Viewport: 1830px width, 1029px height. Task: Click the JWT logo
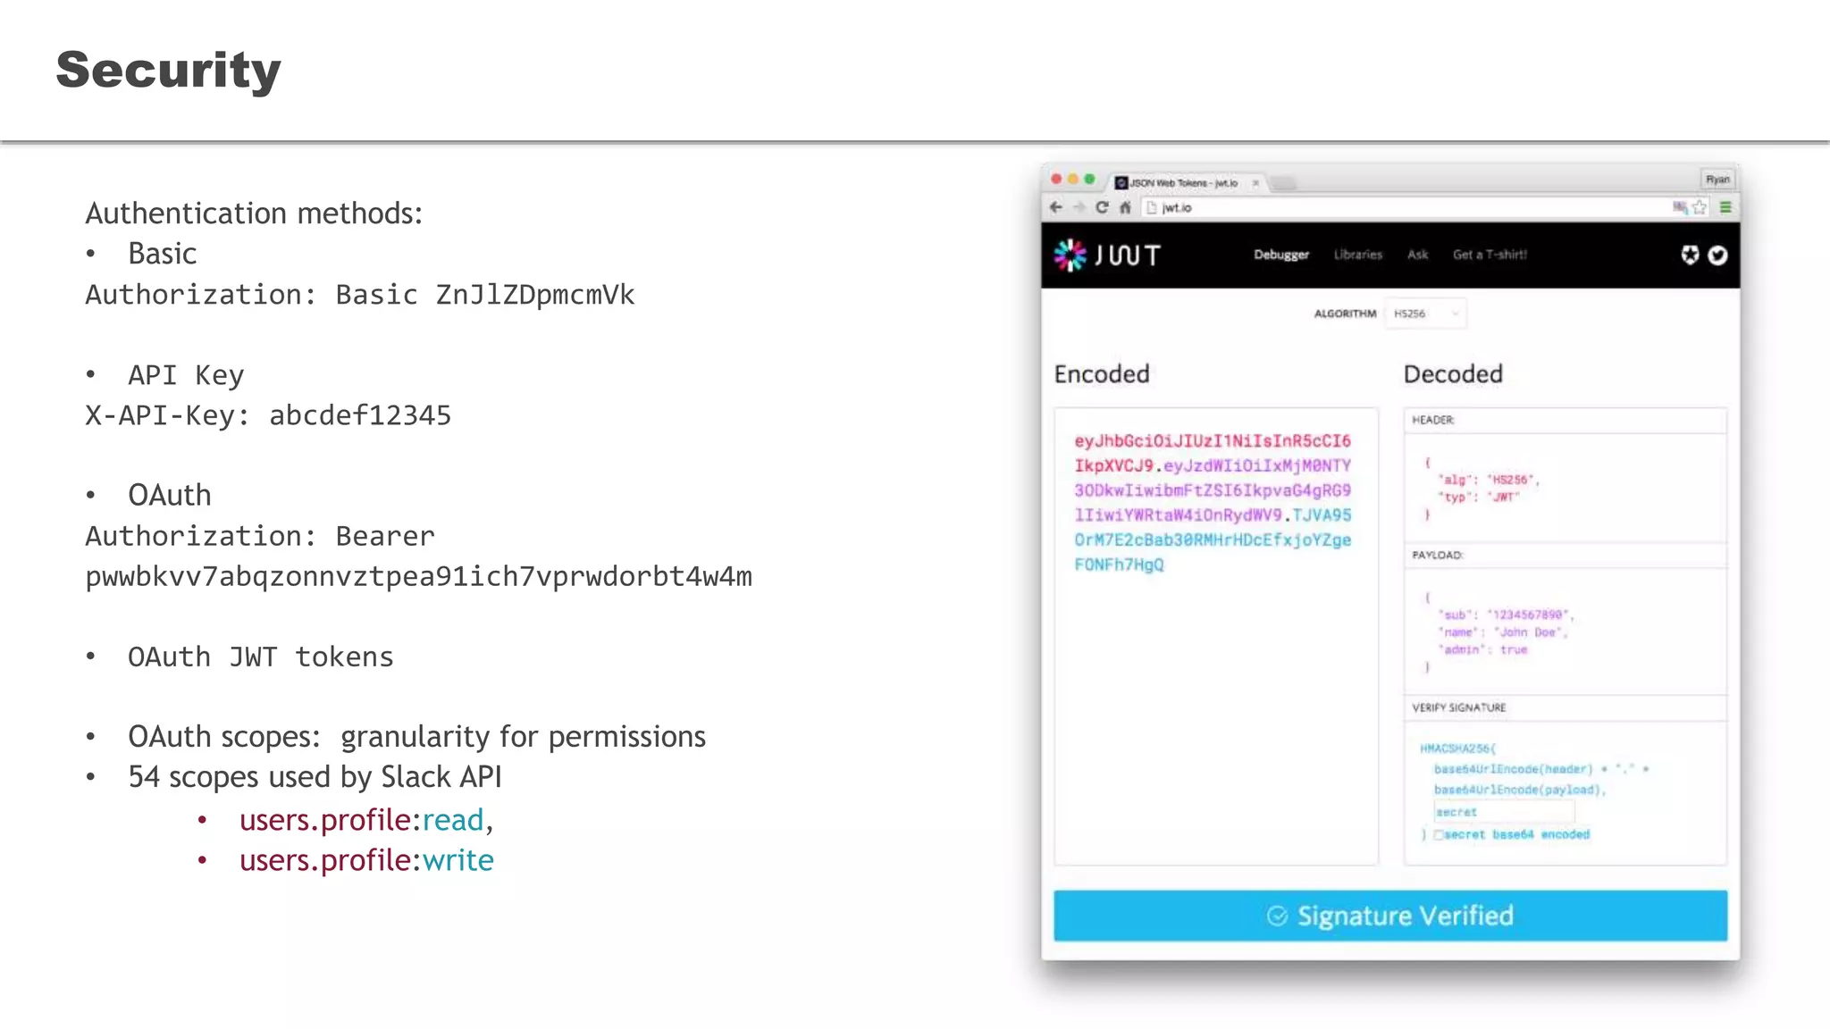tap(1107, 255)
